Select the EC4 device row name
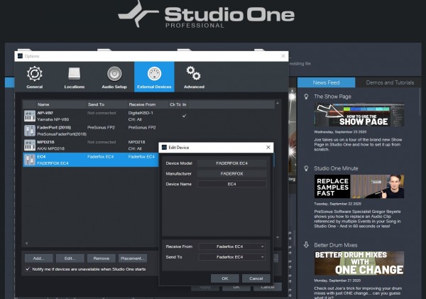426x299 pixels. pyautogui.click(x=41, y=157)
